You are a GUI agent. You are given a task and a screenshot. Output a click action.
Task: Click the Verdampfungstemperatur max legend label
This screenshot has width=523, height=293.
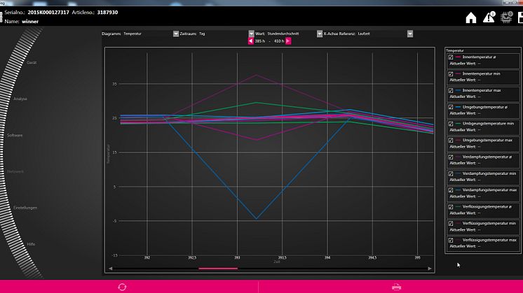tap(489, 190)
